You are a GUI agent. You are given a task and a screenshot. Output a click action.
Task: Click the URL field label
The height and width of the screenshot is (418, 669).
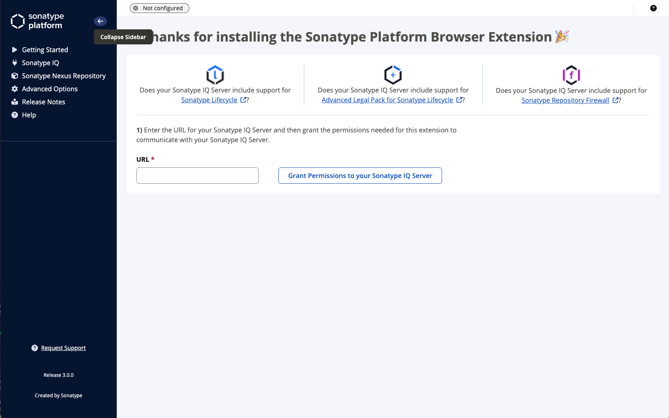click(x=145, y=159)
